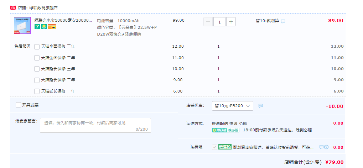This screenshot has width=363, height=168.
Task: Click the red -10.00 discount amount
Action: tap(335, 106)
